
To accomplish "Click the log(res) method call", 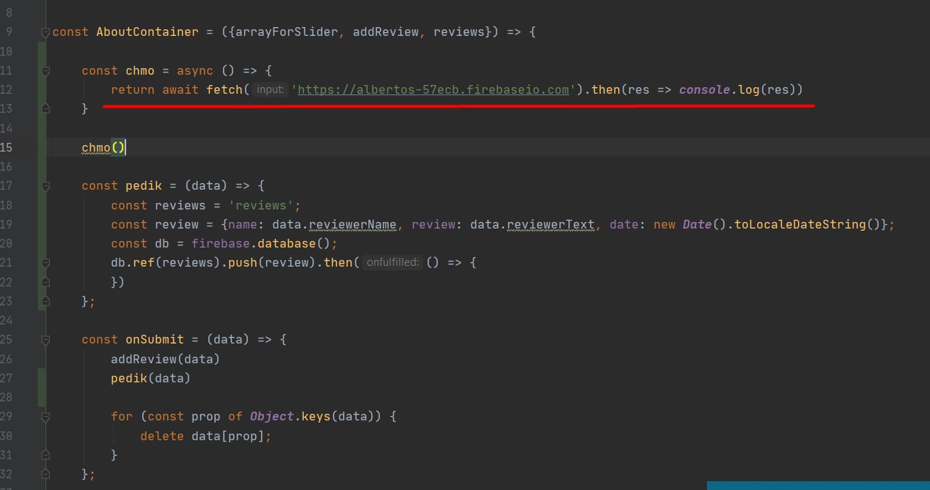I will click(767, 90).
